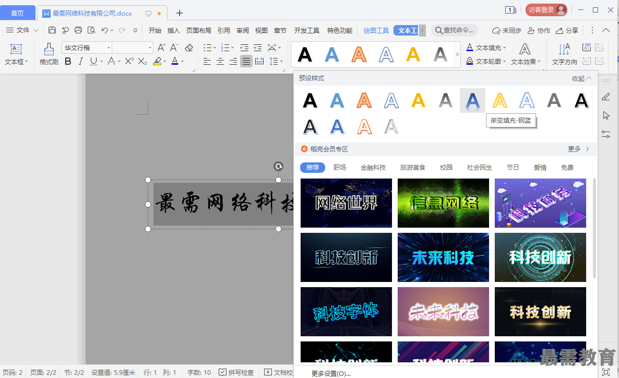Open 文本效果 text effects dropdown
The width and height of the screenshot is (619, 378).
(526, 54)
